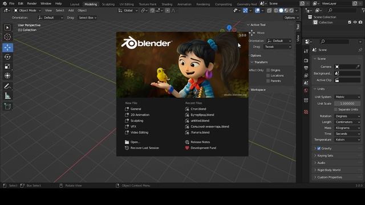Image resolution: width=365 pixels, height=205 pixels.
Task: Open the File menu
Action: (11, 3)
